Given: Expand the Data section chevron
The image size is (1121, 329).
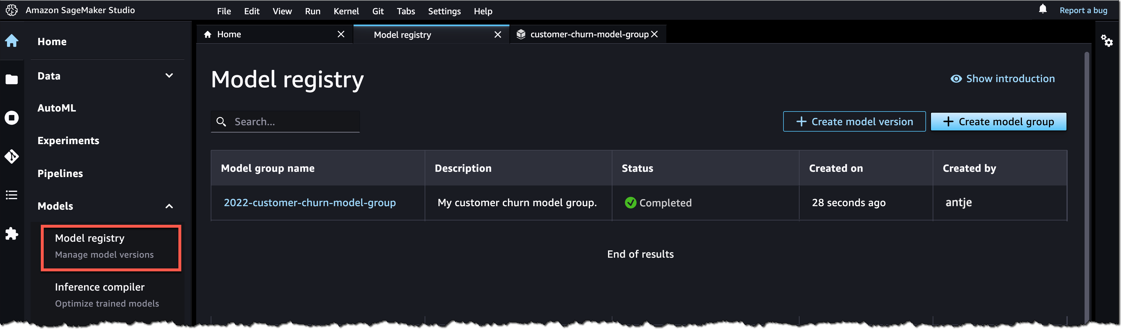Looking at the screenshot, I should click(169, 76).
